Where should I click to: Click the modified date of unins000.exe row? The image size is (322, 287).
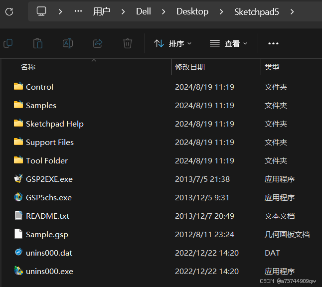[x=207, y=272]
